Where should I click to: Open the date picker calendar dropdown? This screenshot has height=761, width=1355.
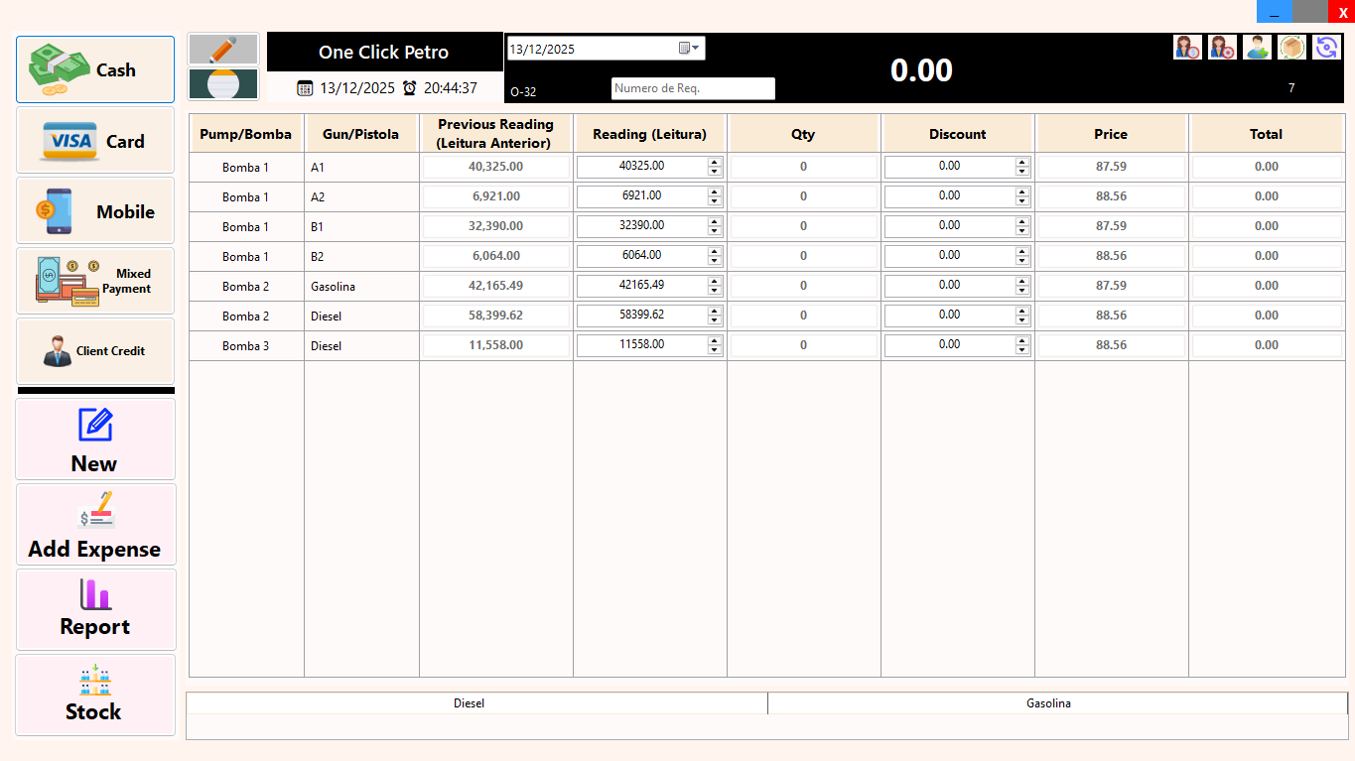[689, 49]
